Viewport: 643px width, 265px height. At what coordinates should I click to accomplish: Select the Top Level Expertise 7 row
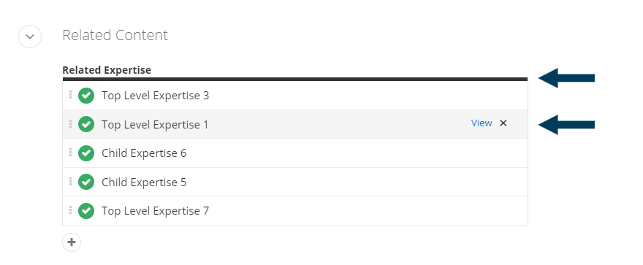[295, 211]
